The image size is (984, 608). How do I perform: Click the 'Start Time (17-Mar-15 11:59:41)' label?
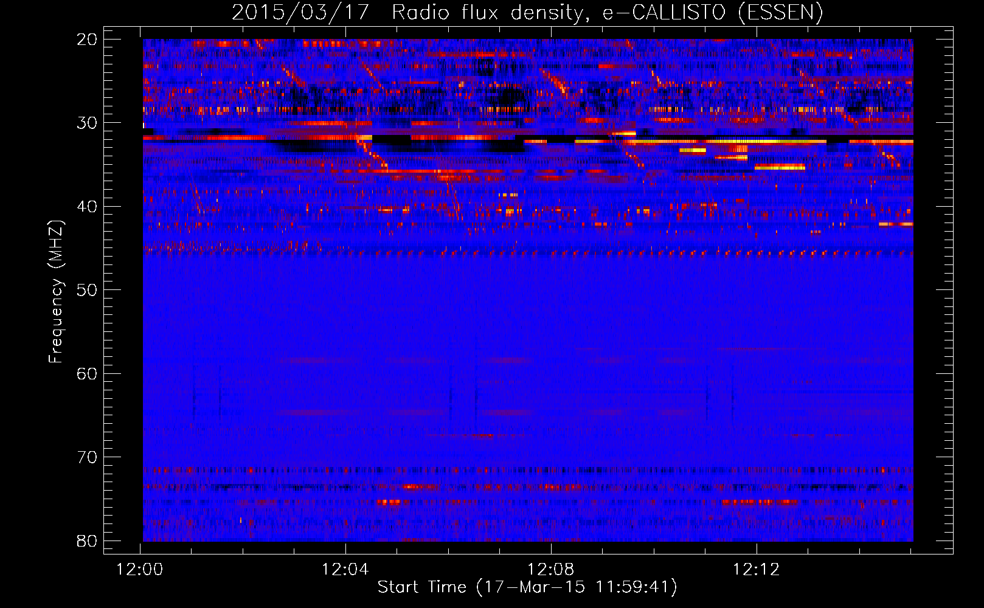(x=527, y=587)
